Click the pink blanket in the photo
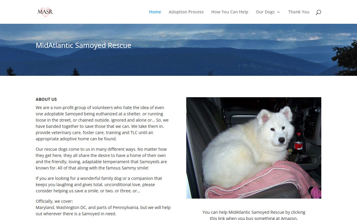The height and width of the screenshot is (220, 357). pos(262,181)
